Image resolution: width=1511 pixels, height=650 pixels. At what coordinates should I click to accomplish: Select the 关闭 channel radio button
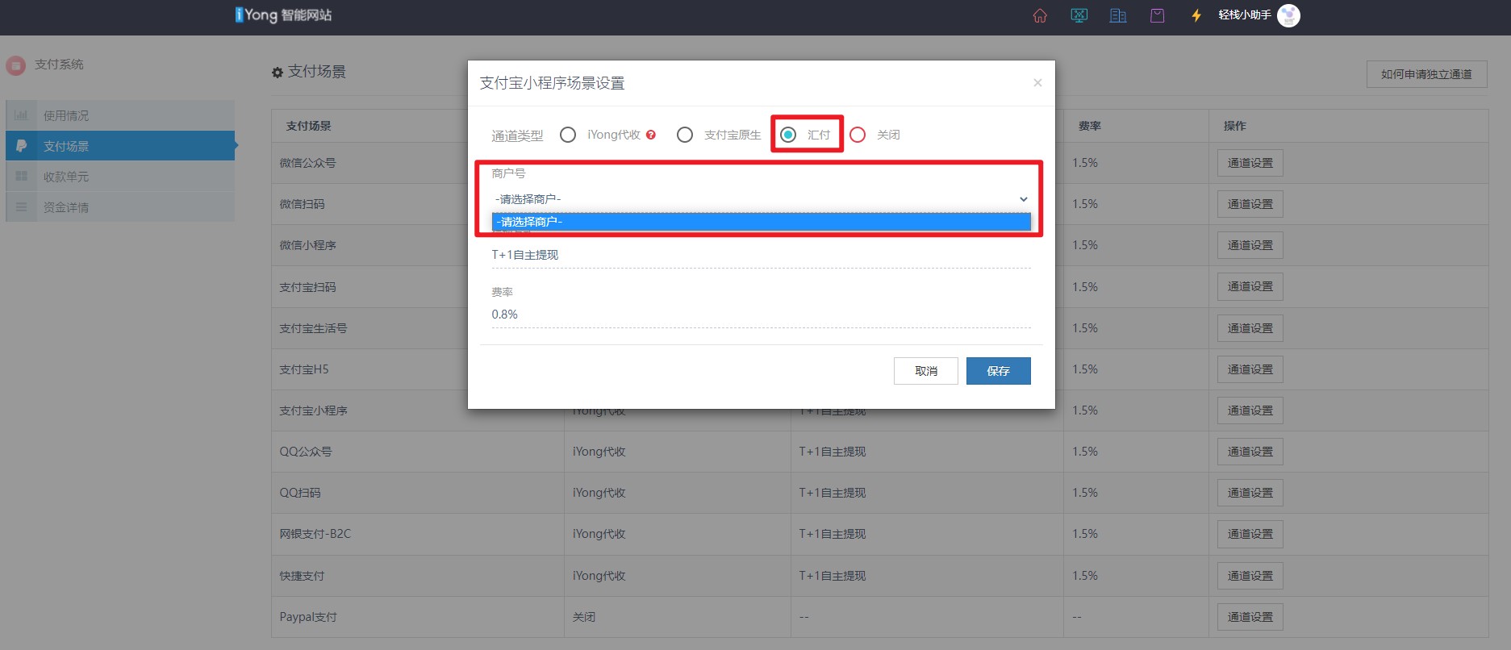[x=858, y=135]
